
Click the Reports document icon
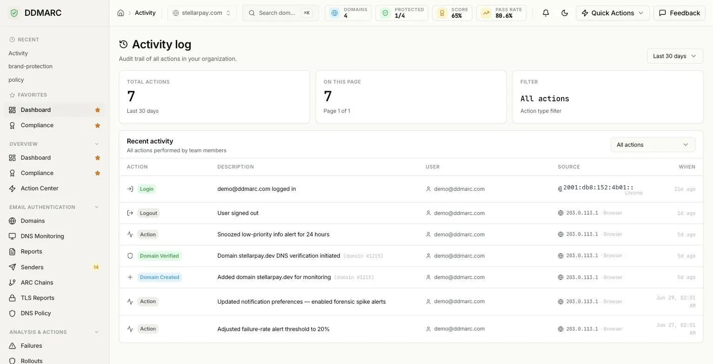coord(12,252)
